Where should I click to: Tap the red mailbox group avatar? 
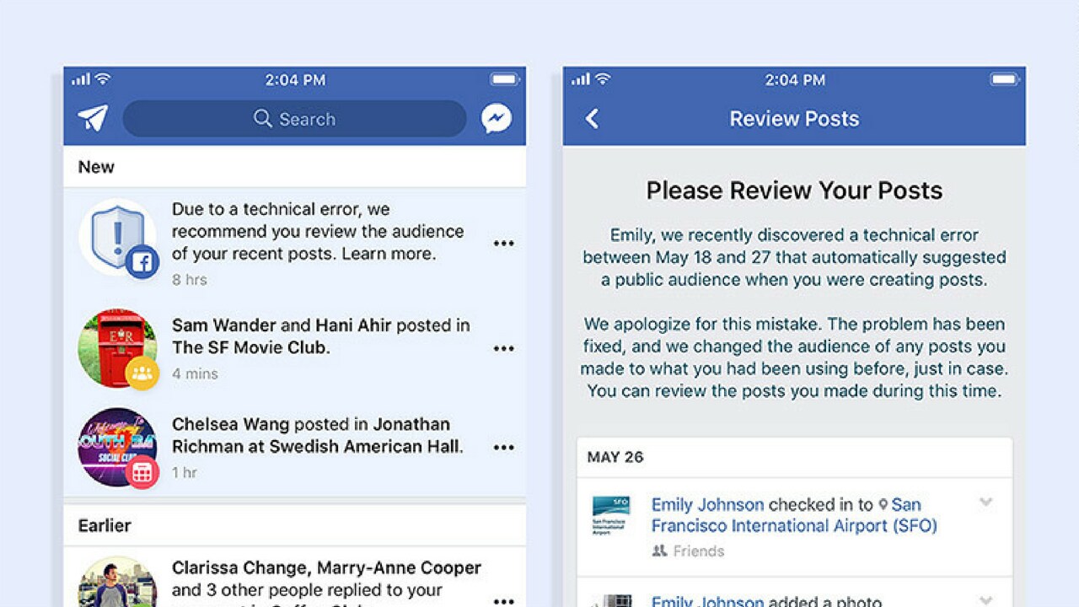coord(118,348)
